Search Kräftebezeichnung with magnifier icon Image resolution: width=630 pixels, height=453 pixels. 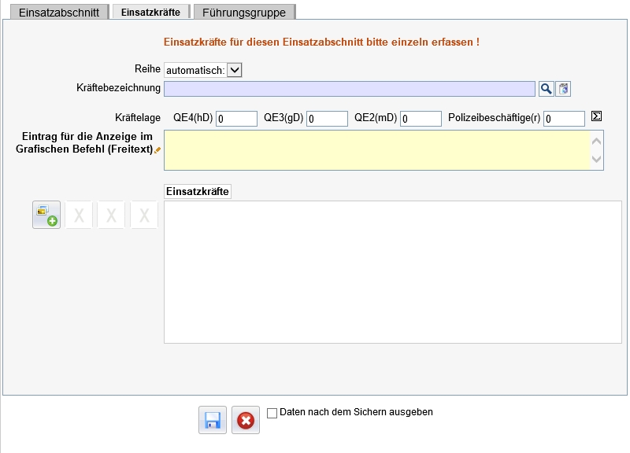[546, 89]
